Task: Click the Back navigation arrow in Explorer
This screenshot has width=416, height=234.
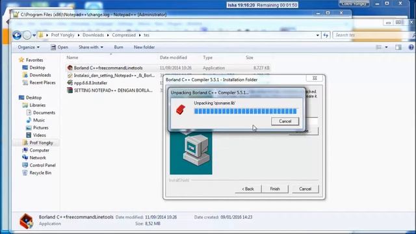Action: click(x=17, y=35)
